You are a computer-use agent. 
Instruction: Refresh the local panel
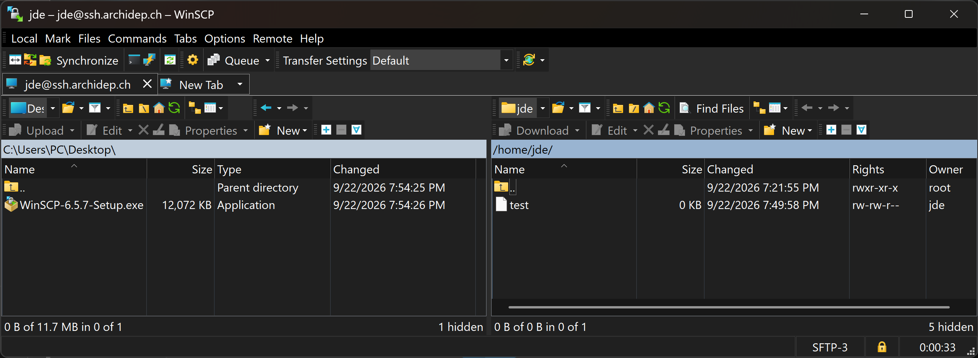click(174, 108)
